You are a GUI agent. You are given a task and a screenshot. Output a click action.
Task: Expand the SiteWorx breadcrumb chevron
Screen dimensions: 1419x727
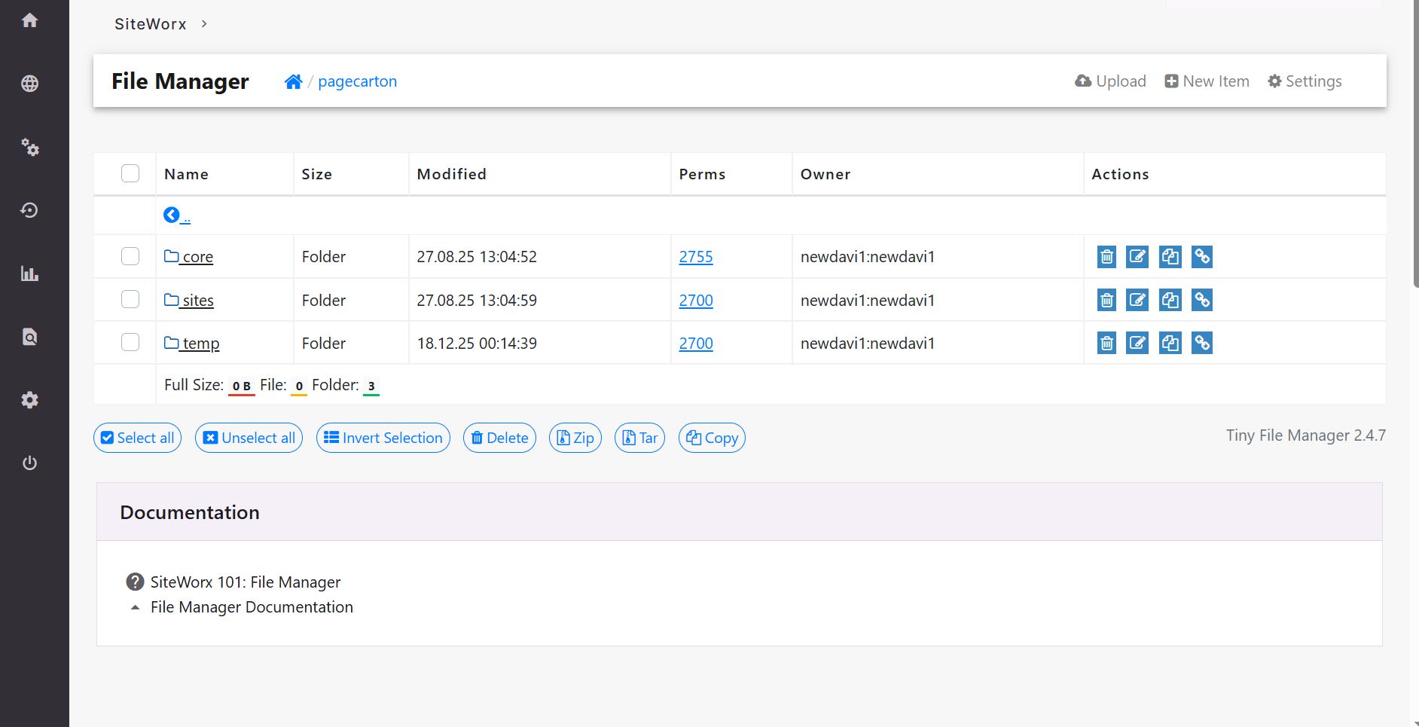click(x=204, y=24)
